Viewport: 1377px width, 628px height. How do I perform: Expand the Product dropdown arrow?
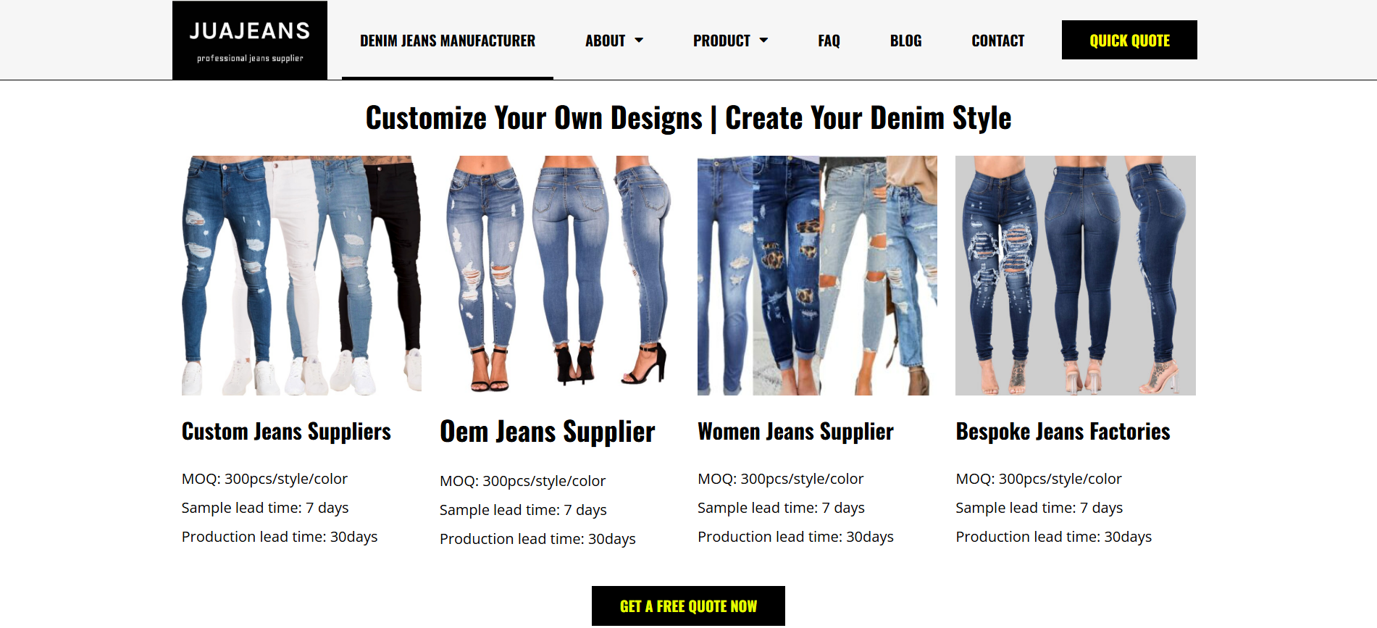pyautogui.click(x=763, y=41)
